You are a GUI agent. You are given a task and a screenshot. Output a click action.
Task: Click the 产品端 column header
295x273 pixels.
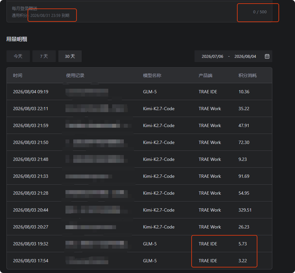click(206, 75)
